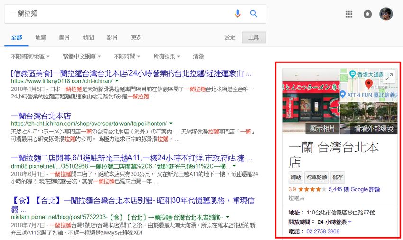Expand the map with the arrows icon
The image size is (403, 240).
click(389, 77)
